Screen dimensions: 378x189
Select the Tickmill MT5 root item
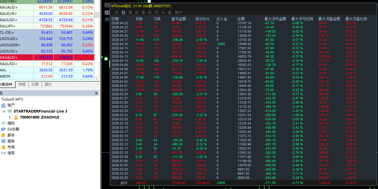(12, 99)
